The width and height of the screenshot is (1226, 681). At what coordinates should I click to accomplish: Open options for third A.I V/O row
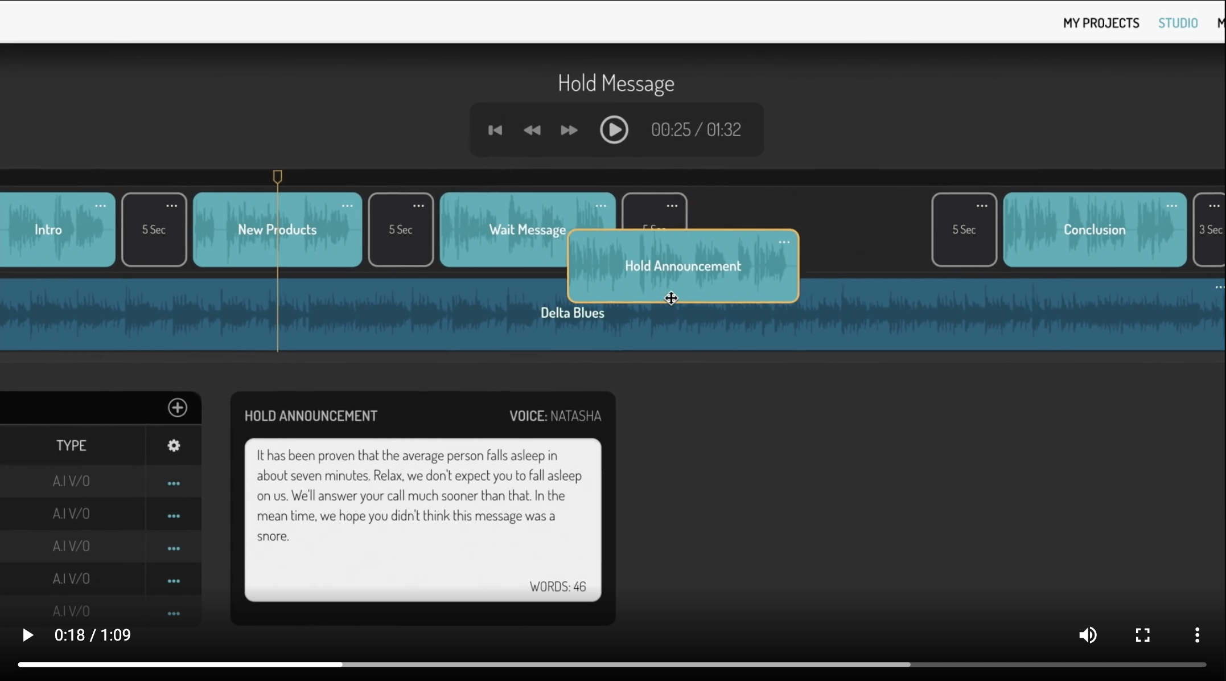coord(174,548)
